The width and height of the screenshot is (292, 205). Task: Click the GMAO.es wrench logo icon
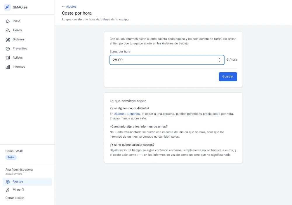(7, 7)
